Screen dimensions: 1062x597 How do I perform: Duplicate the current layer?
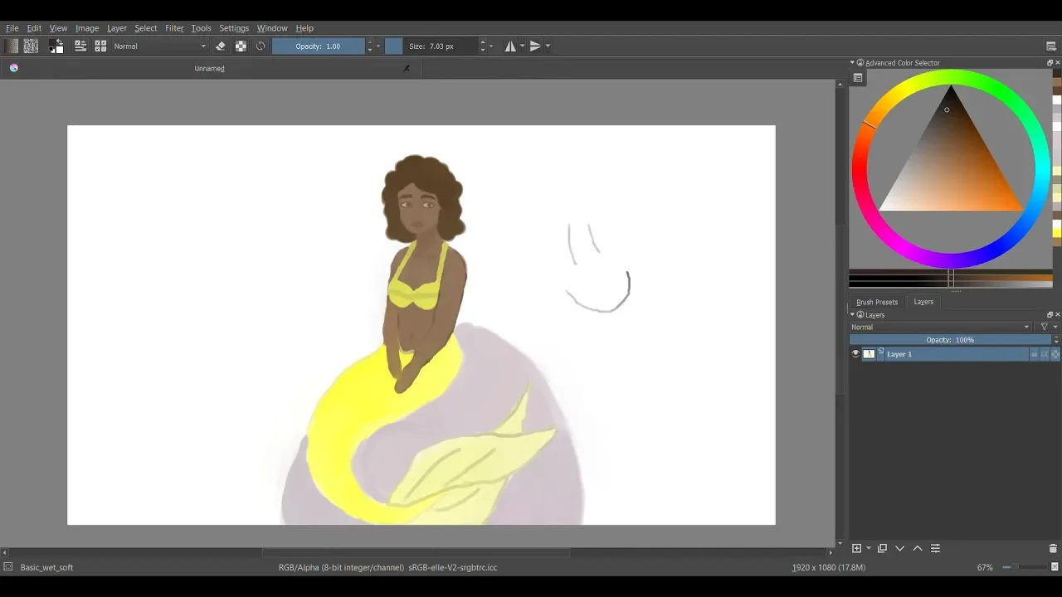(x=882, y=549)
